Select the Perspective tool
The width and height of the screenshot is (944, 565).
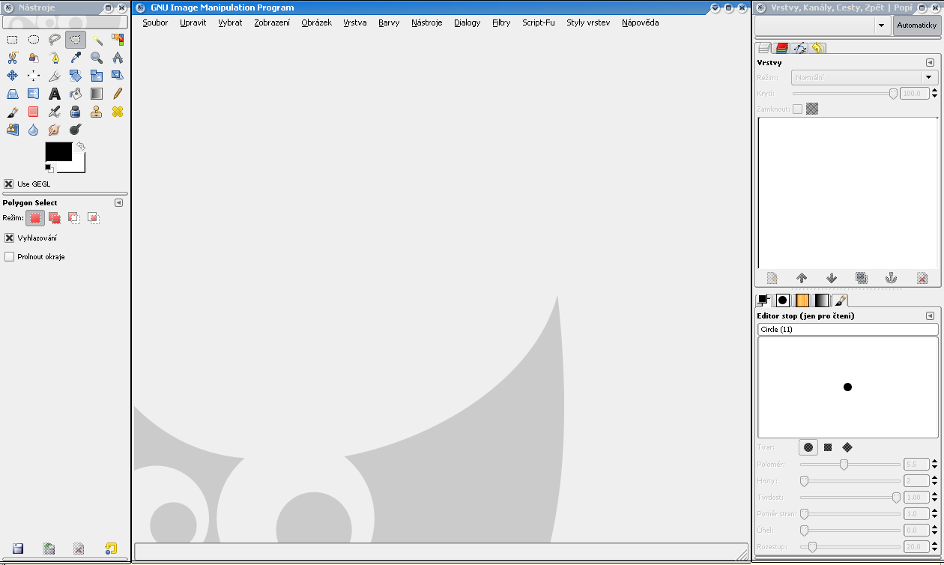(13, 94)
